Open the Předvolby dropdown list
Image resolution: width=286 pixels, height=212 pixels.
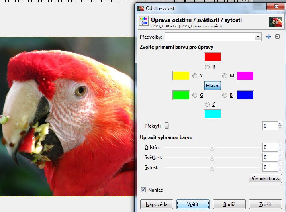point(258,37)
